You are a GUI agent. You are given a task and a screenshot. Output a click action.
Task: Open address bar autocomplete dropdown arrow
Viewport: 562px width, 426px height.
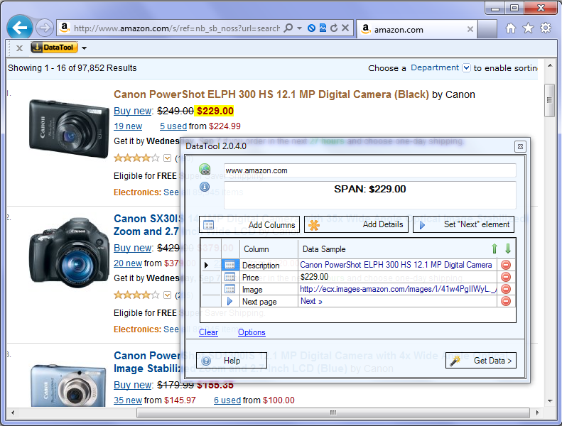(299, 28)
